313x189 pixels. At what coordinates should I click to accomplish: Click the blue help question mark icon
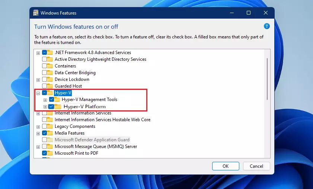(x=267, y=26)
